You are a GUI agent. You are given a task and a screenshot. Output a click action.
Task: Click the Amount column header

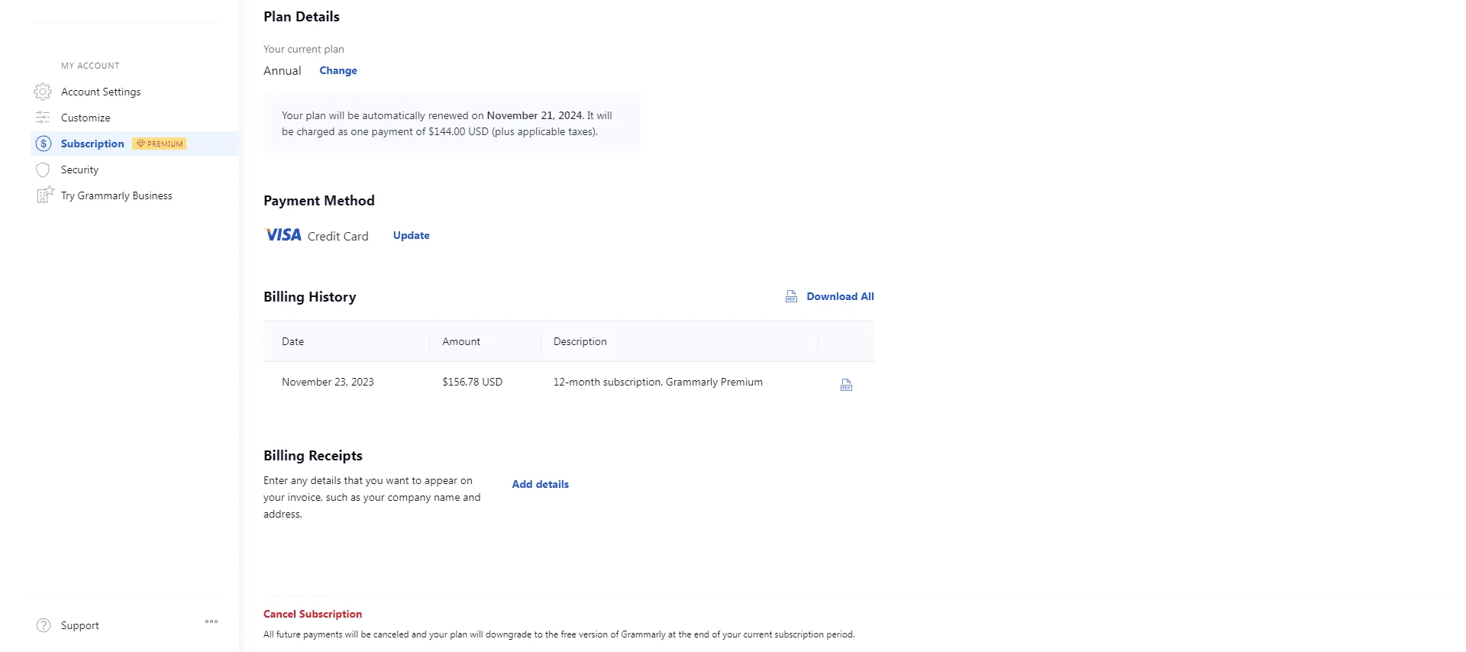(461, 341)
